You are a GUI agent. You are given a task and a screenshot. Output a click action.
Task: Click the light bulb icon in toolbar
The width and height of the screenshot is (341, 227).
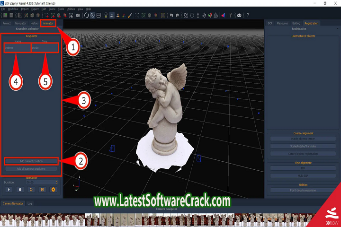[105, 15]
